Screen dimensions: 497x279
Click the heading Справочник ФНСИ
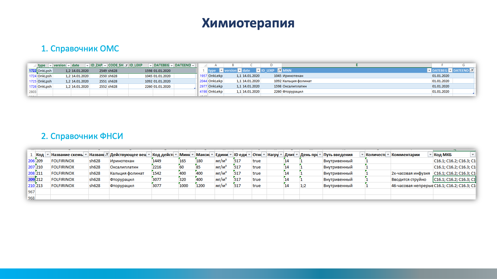pos(82,136)
